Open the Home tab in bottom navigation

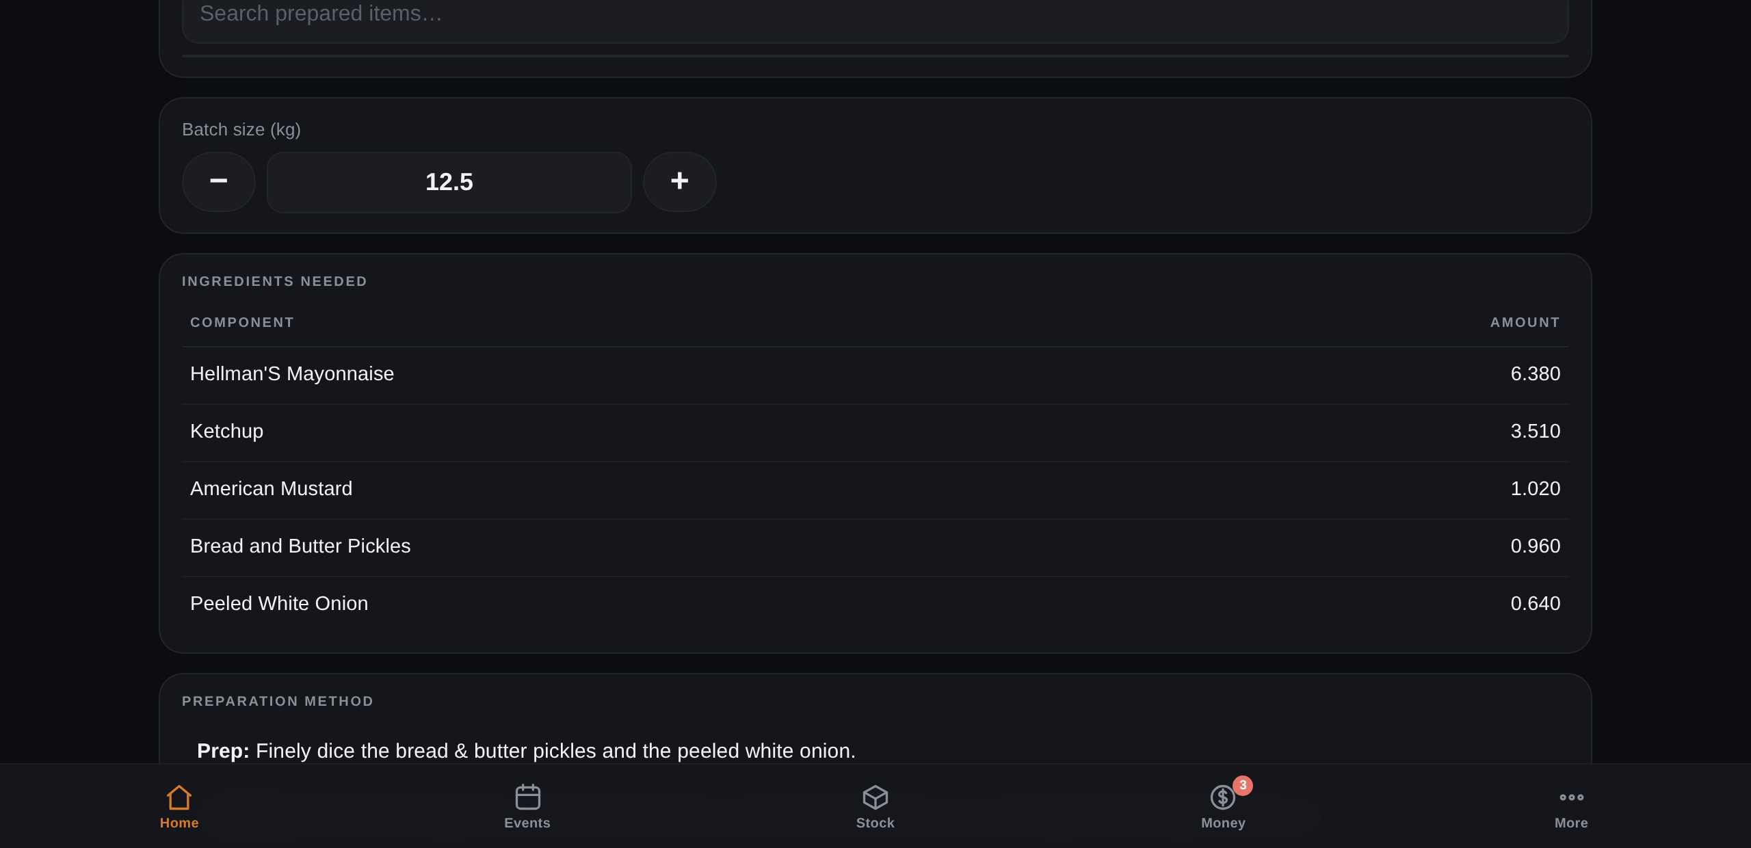click(x=179, y=807)
